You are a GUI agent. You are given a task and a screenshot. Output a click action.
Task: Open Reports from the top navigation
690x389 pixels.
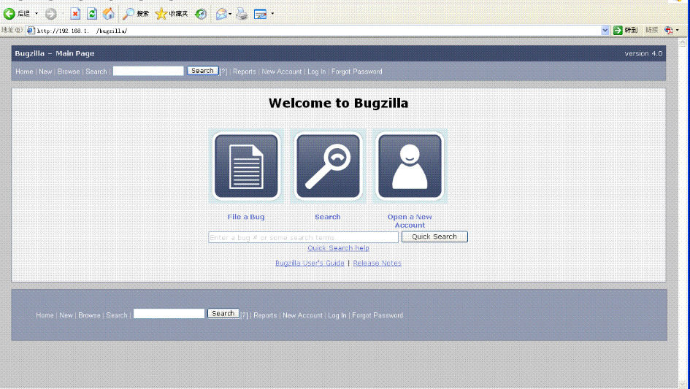pyautogui.click(x=244, y=72)
